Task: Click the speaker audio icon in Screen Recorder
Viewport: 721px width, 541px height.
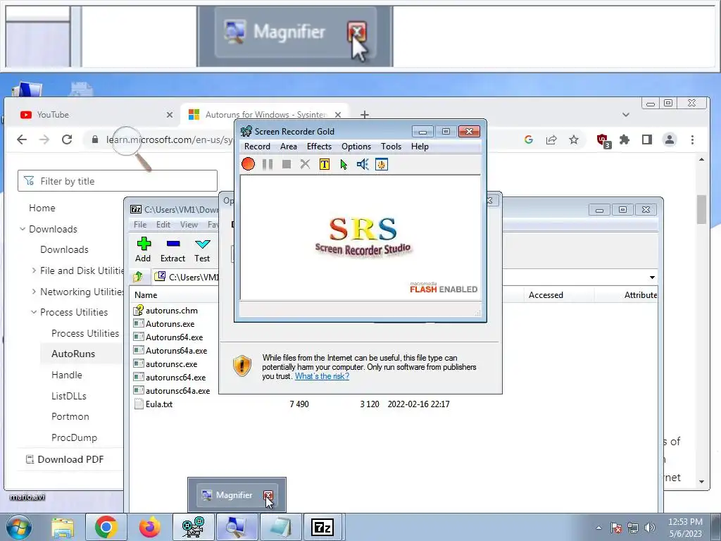Action: 363,164
